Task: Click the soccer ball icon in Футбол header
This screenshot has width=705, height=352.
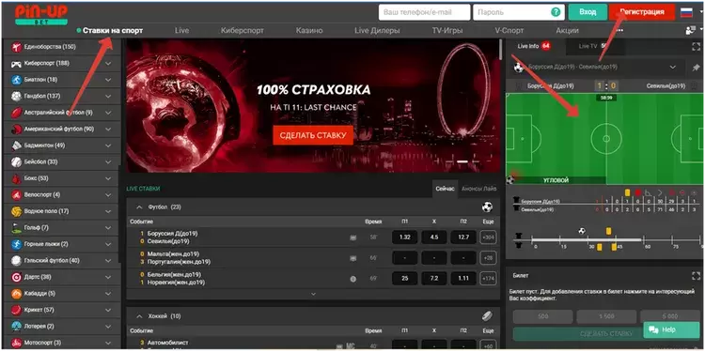Action: (x=487, y=207)
